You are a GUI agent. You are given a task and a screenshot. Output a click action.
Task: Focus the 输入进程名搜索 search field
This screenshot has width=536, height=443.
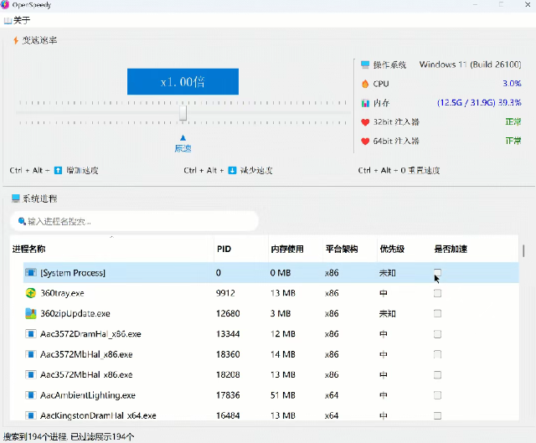pyautogui.click(x=134, y=221)
